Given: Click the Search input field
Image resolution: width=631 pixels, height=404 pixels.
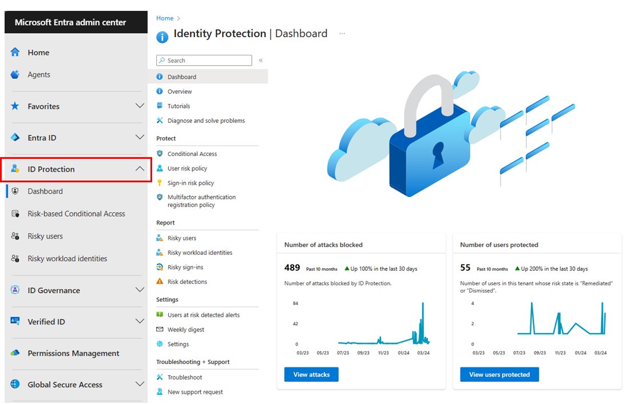Looking at the screenshot, I should 204,61.
